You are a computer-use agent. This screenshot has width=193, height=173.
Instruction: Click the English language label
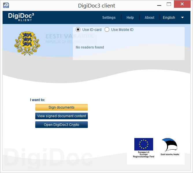169,17
